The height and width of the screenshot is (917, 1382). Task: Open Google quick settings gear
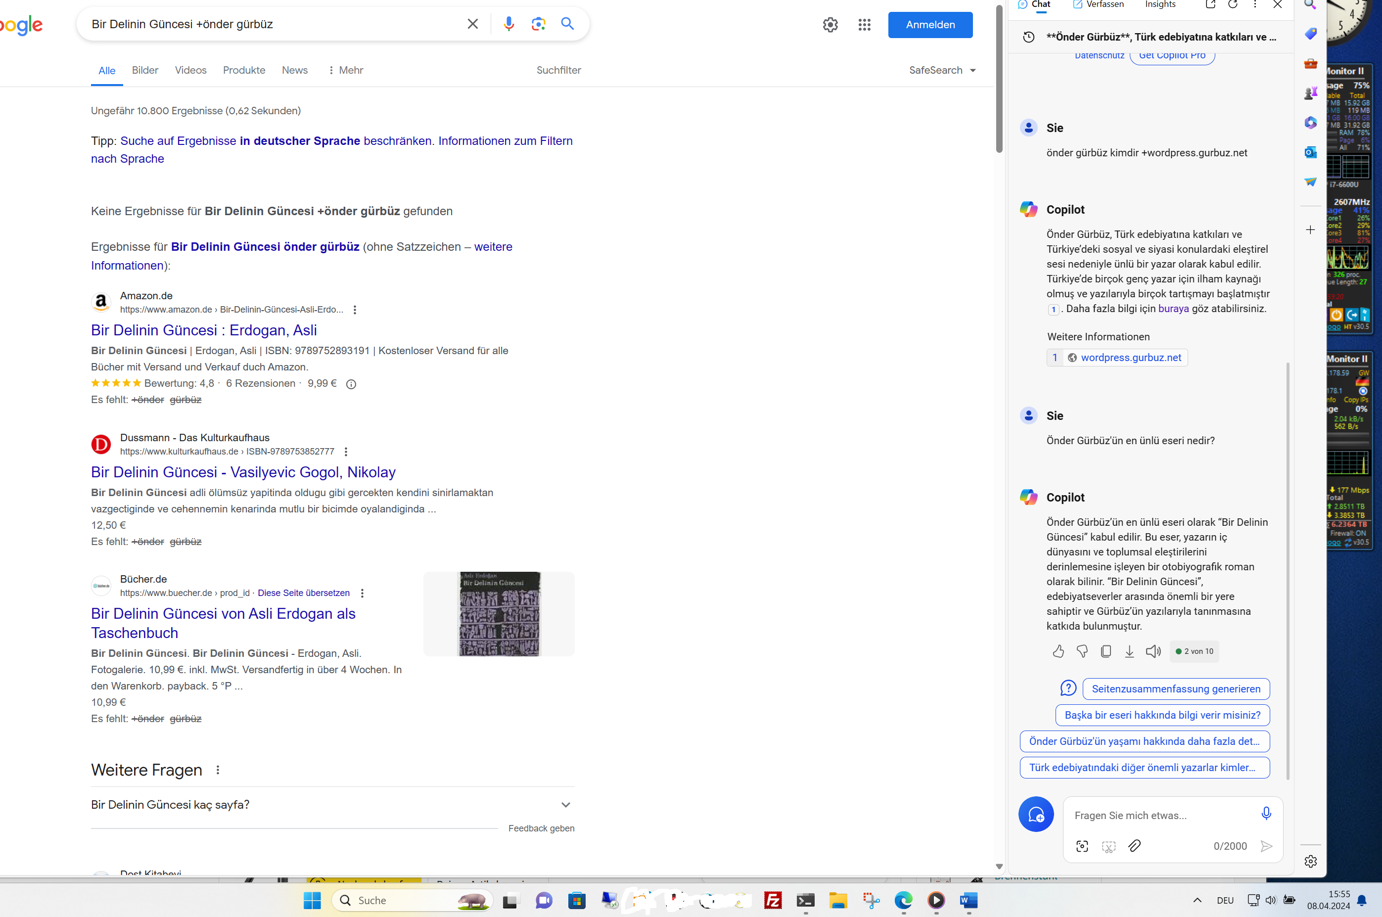(830, 25)
